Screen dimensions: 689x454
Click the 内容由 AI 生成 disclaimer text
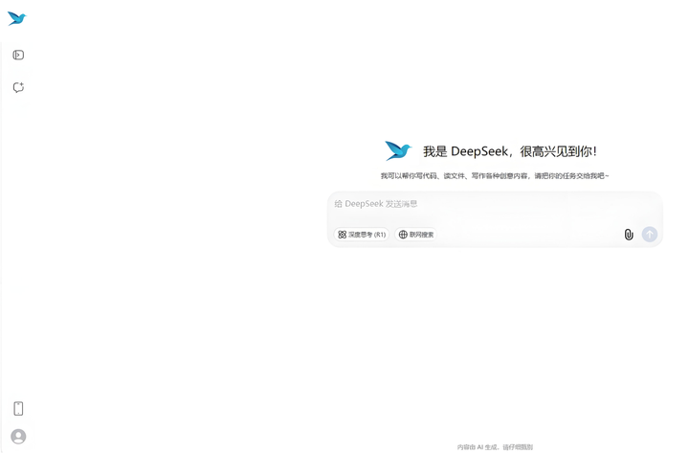[495, 447]
